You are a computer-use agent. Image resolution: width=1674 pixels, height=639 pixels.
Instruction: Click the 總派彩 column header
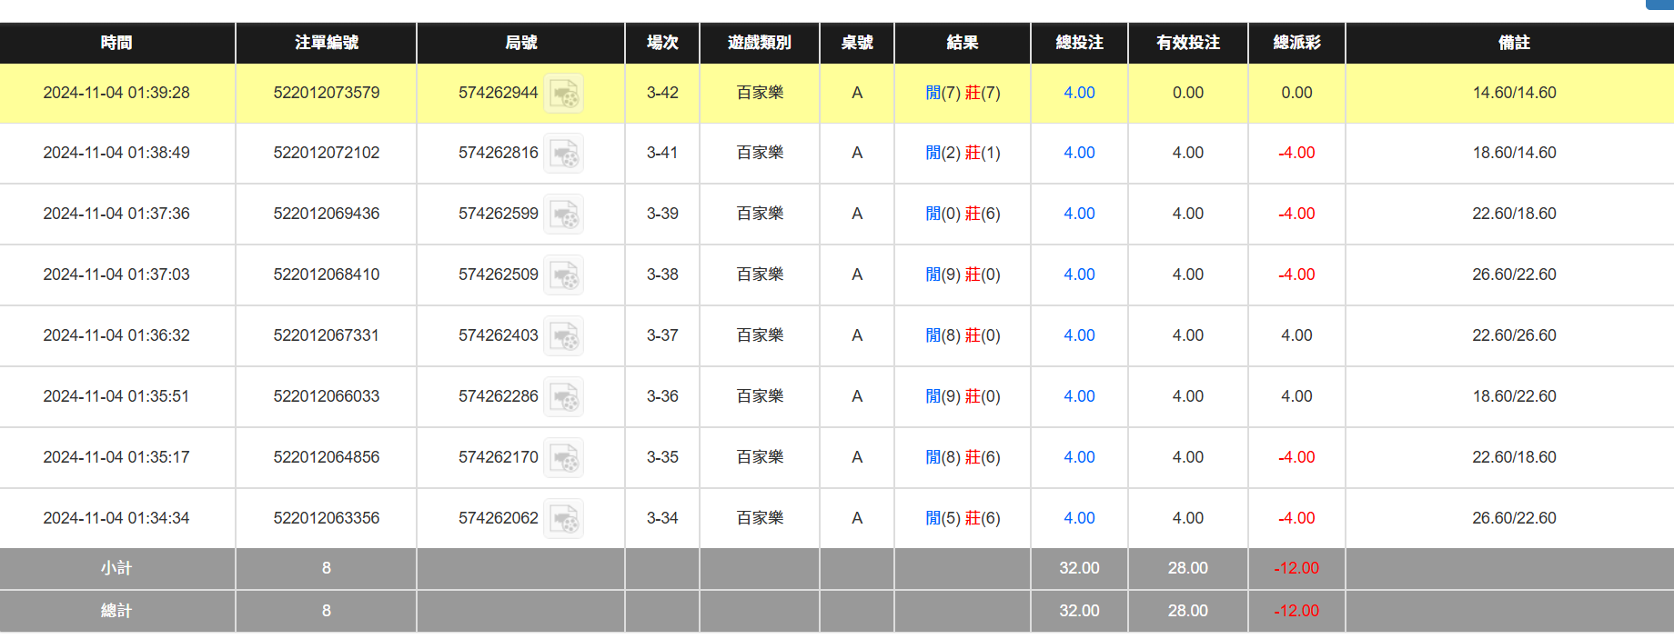point(1296,43)
